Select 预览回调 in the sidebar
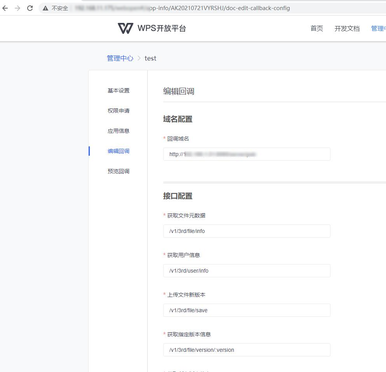The image size is (386, 372). 118,171
